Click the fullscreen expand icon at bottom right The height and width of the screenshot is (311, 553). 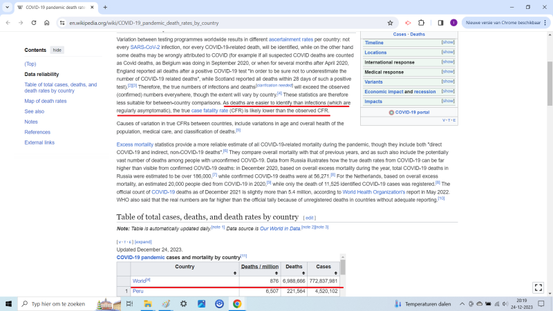coord(538,288)
